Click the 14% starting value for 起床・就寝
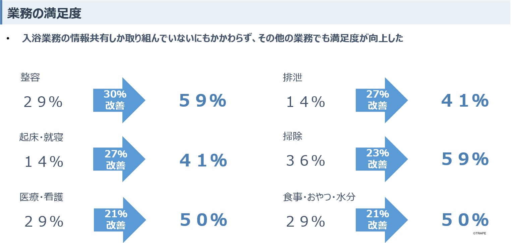The height and width of the screenshot is (243, 511). click(x=44, y=162)
